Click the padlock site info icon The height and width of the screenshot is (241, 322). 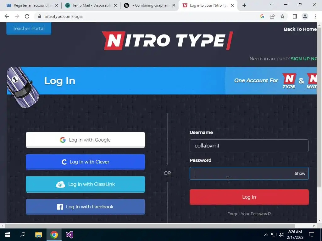(40, 16)
